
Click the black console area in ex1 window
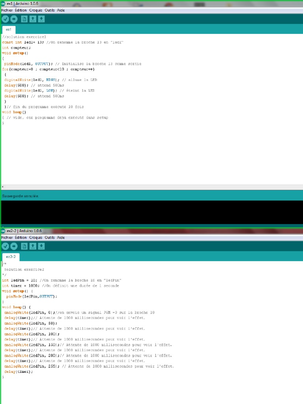coord(151,212)
